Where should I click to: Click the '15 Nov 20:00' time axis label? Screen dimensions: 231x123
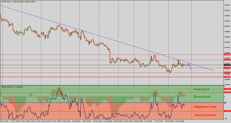[25, 121]
